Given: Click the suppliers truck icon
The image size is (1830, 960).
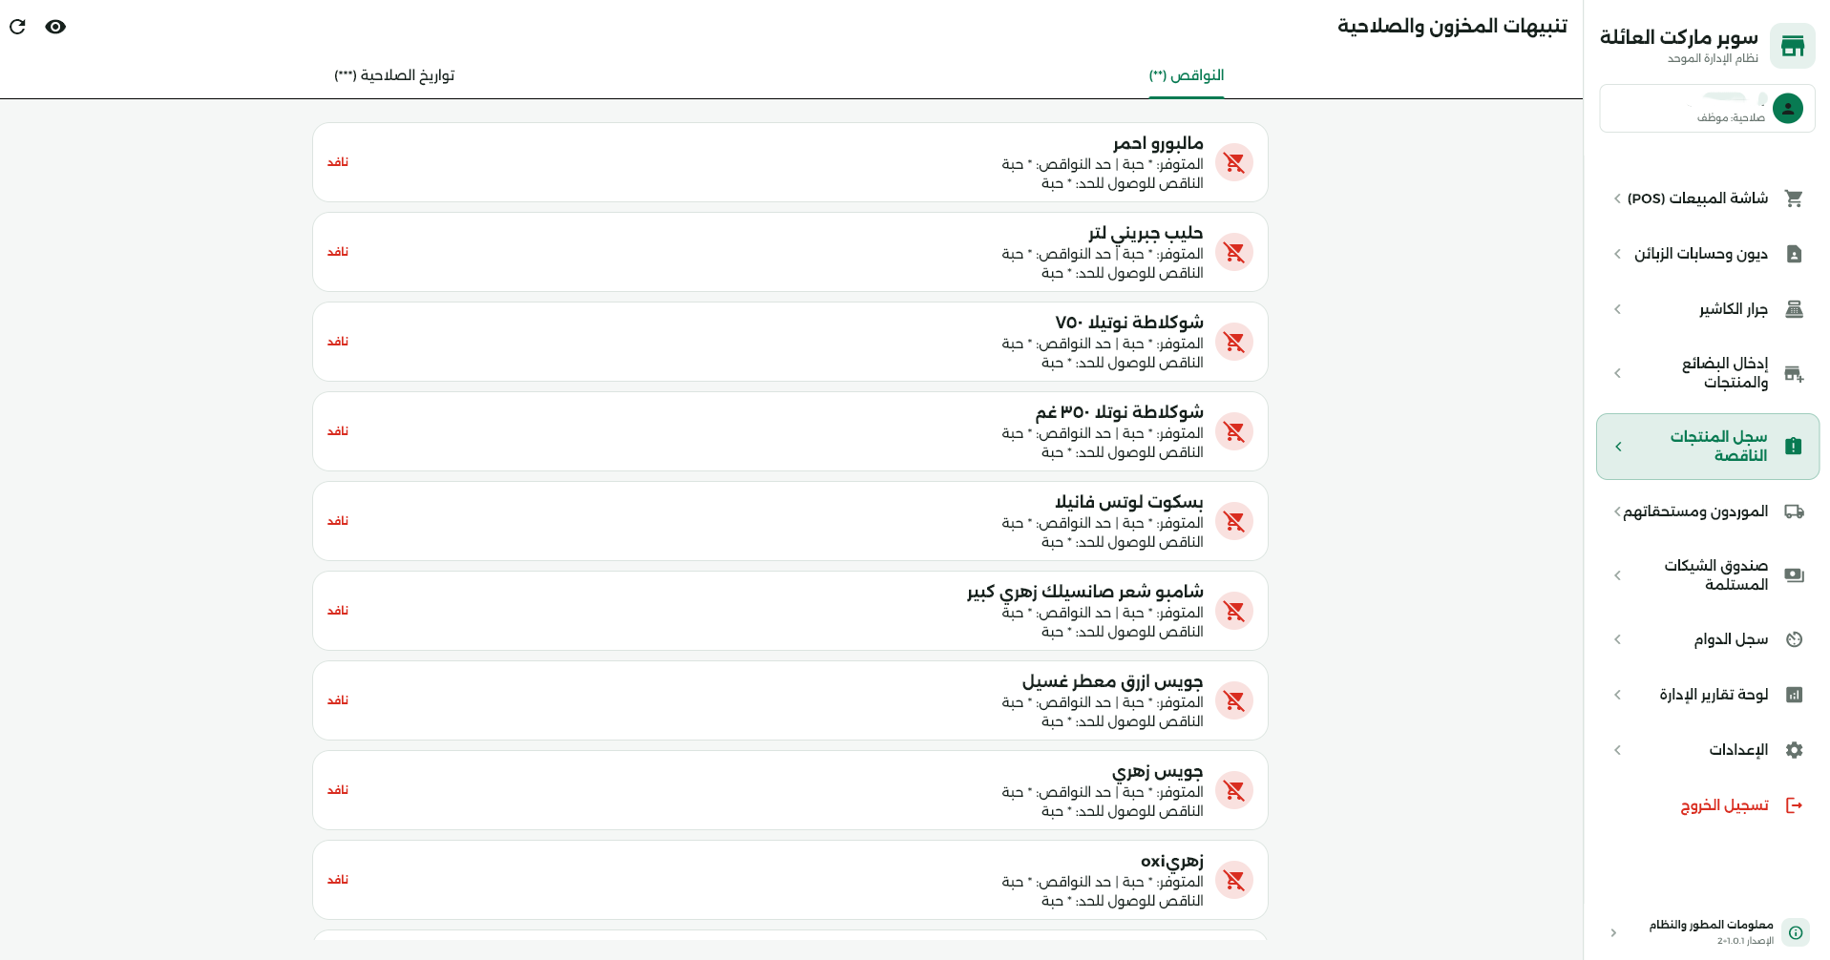Looking at the screenshot, I should pyautogui.click(x=1794, y=511).
